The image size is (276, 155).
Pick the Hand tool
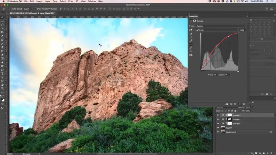tap(2, 85)
